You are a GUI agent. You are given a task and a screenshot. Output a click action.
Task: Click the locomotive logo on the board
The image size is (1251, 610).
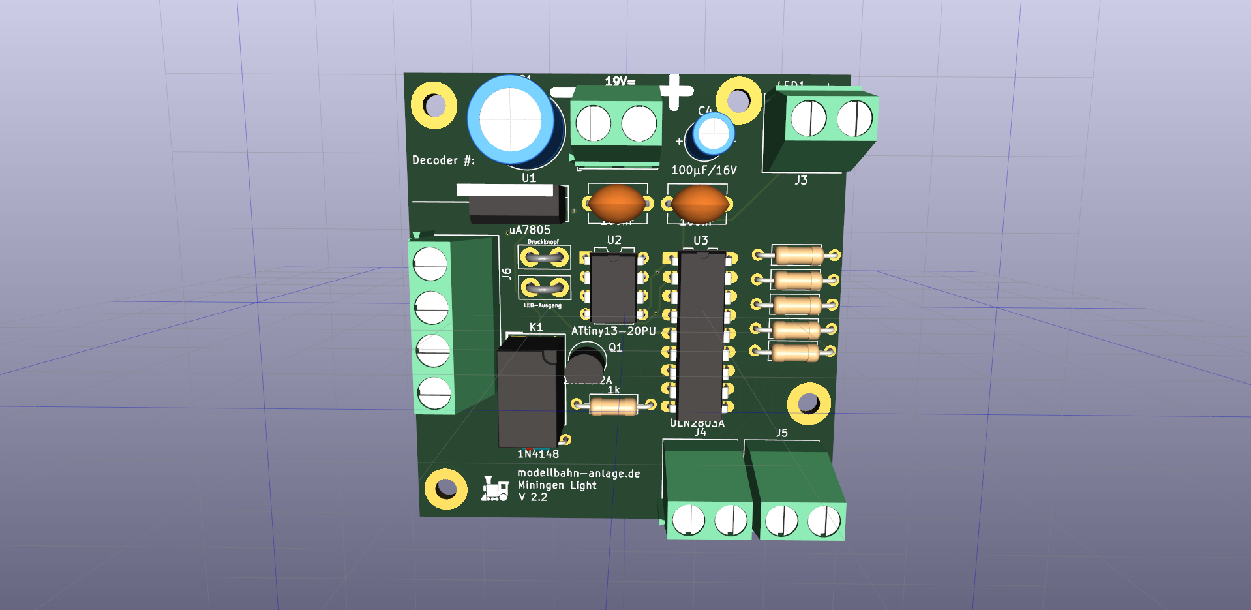click(495, 489)
